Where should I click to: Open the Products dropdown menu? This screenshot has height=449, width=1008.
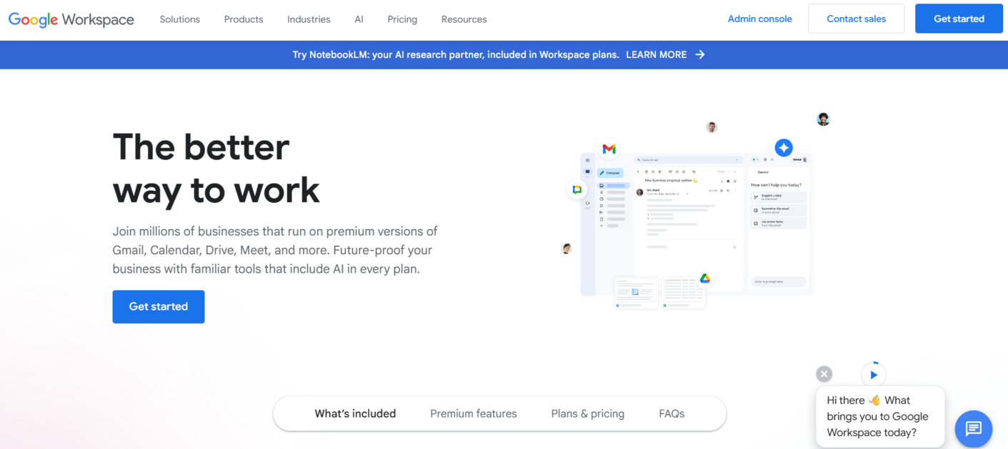pos(243,19)
